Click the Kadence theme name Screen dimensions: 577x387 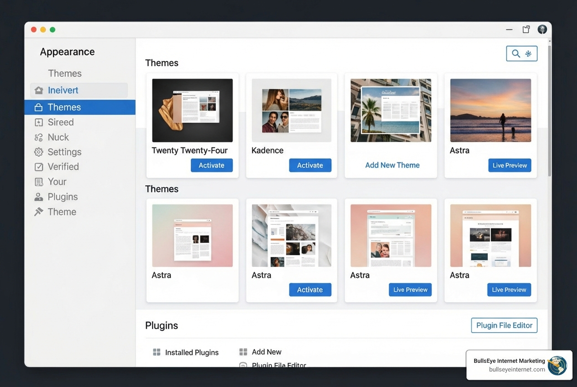(268, 151)
